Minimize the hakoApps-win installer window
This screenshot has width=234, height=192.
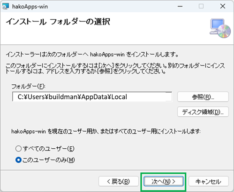pyautogui.click(x=180, y=7)
